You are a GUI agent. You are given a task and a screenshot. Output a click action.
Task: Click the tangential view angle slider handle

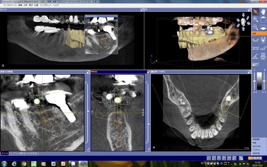(88, 111)
